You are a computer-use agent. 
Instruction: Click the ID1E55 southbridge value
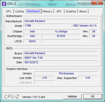click(x=61, y=36)
